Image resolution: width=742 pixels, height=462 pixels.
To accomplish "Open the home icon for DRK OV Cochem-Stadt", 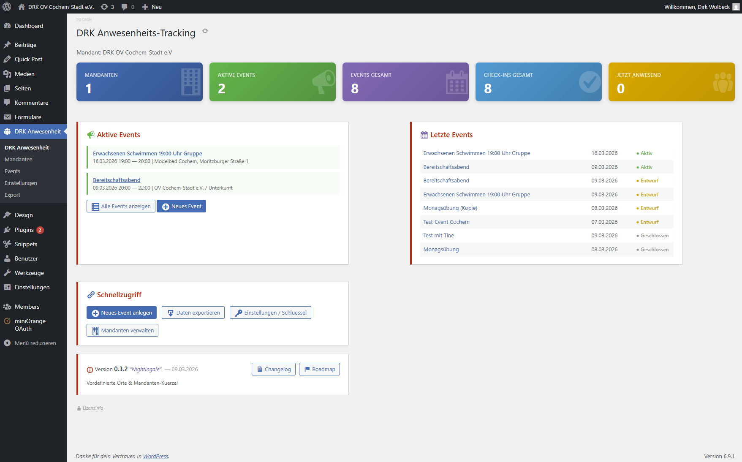I will pos(22,7).
